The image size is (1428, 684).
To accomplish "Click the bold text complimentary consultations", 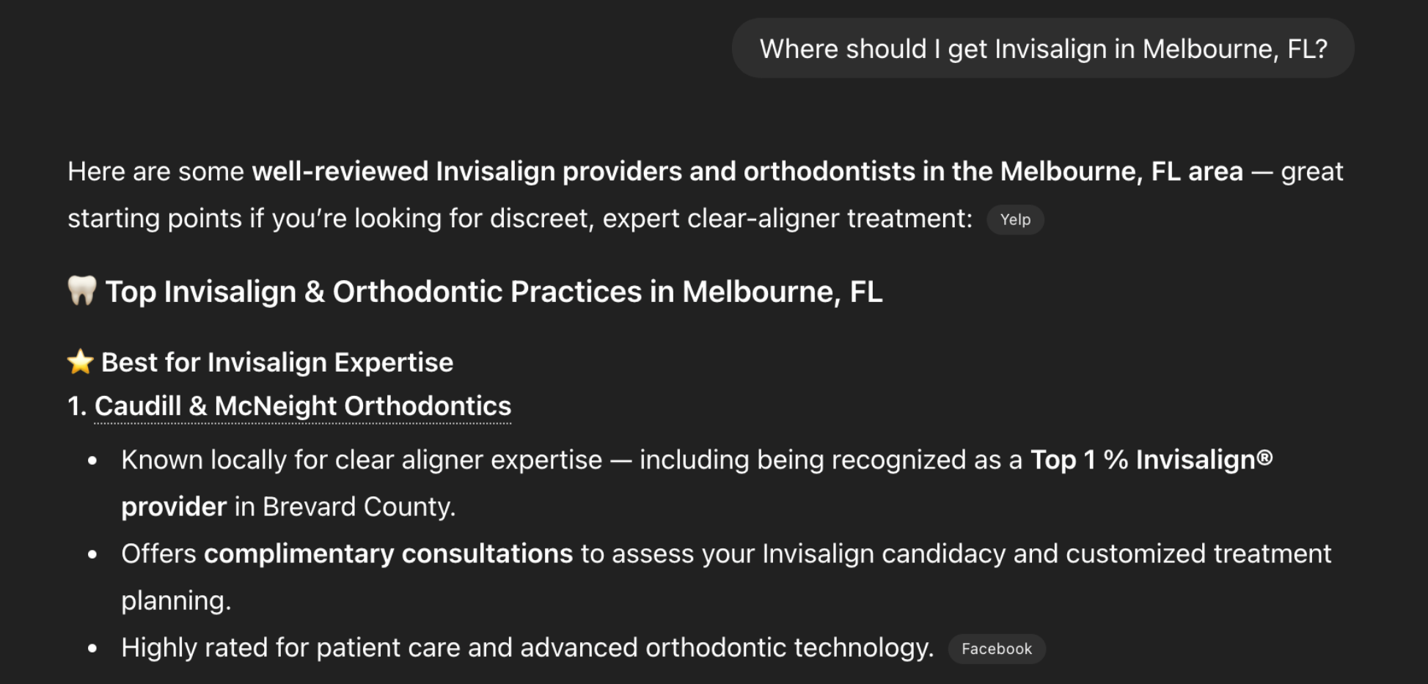I will 387,554.
